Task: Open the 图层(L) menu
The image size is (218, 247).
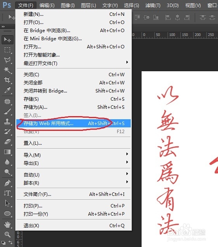Action: [x=88, y=5]
